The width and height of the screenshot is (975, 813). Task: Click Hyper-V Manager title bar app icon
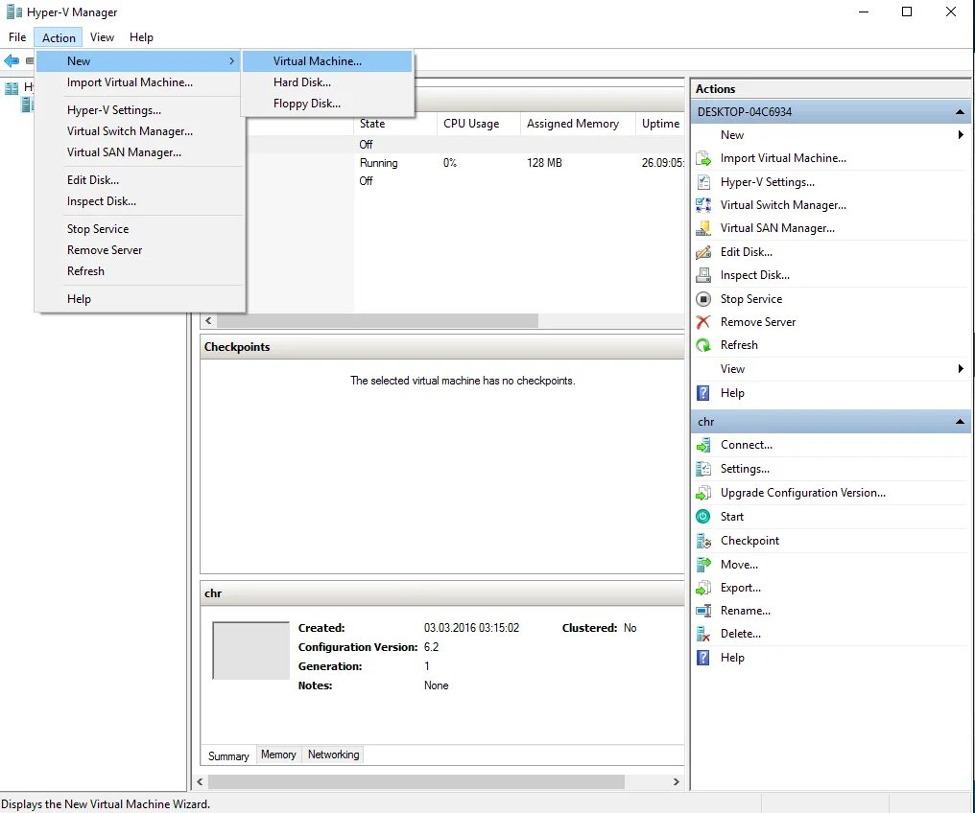[13, 12]
